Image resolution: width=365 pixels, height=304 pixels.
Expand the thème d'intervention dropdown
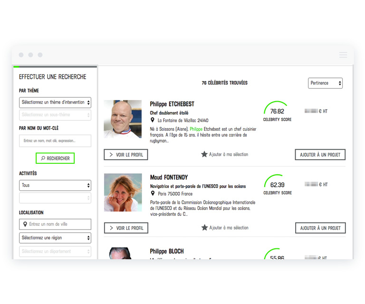(x=55, y=102)
